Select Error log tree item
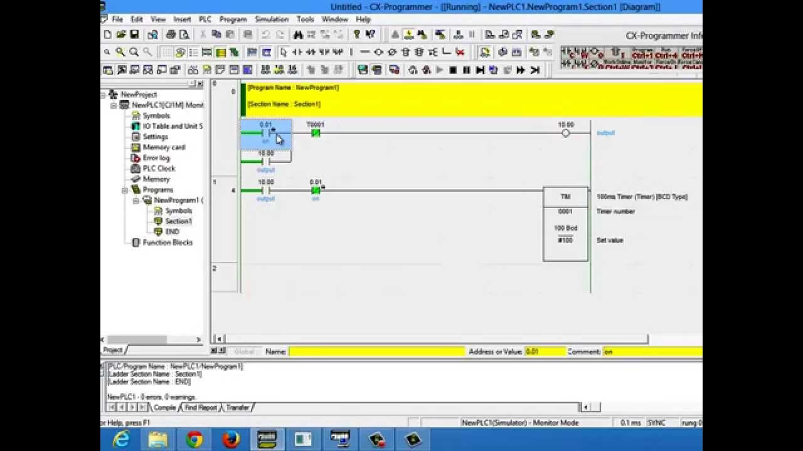The image size is (803, 451). click(156, 158)
